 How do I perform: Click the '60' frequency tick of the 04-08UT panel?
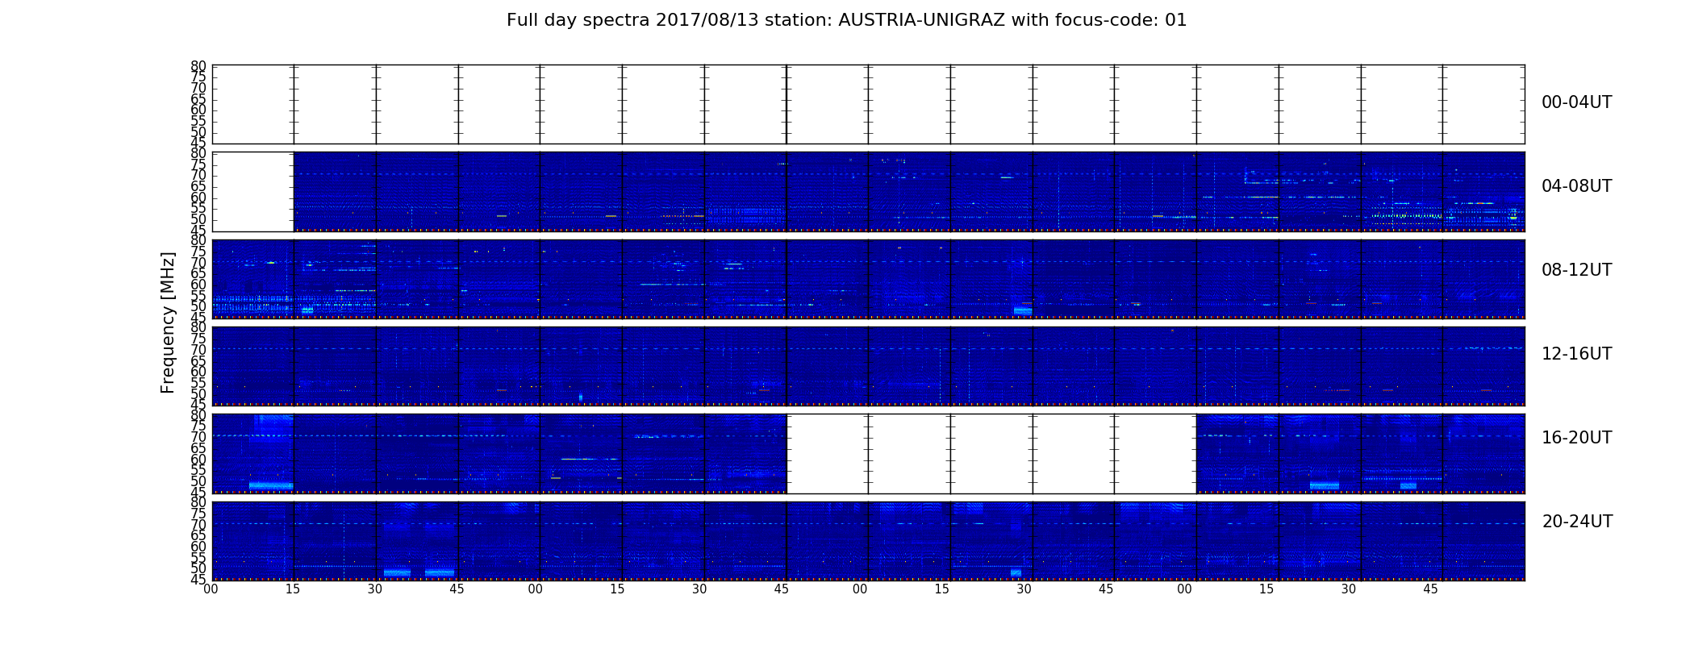click(198, 198)
